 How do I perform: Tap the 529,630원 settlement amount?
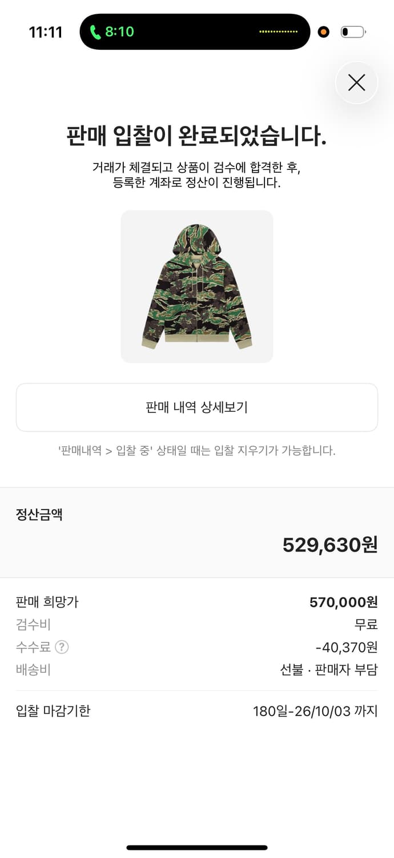coord(328,546)
